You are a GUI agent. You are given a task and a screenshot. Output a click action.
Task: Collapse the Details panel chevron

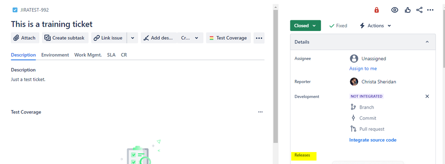(x=427, y=42)
